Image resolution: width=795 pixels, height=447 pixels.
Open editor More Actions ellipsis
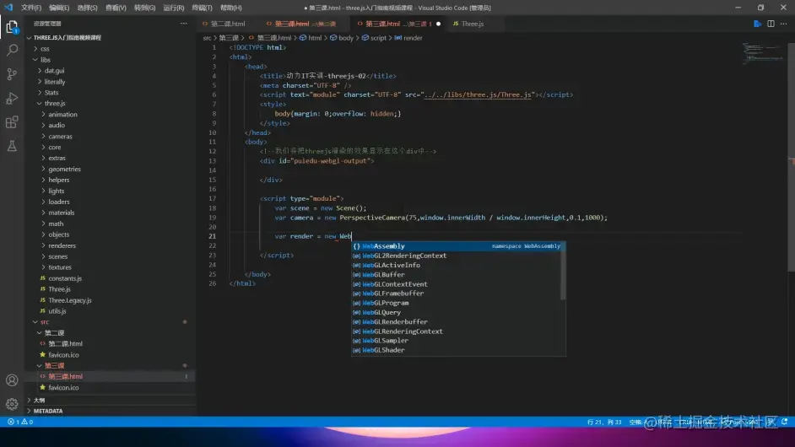[x=784, y=24]
